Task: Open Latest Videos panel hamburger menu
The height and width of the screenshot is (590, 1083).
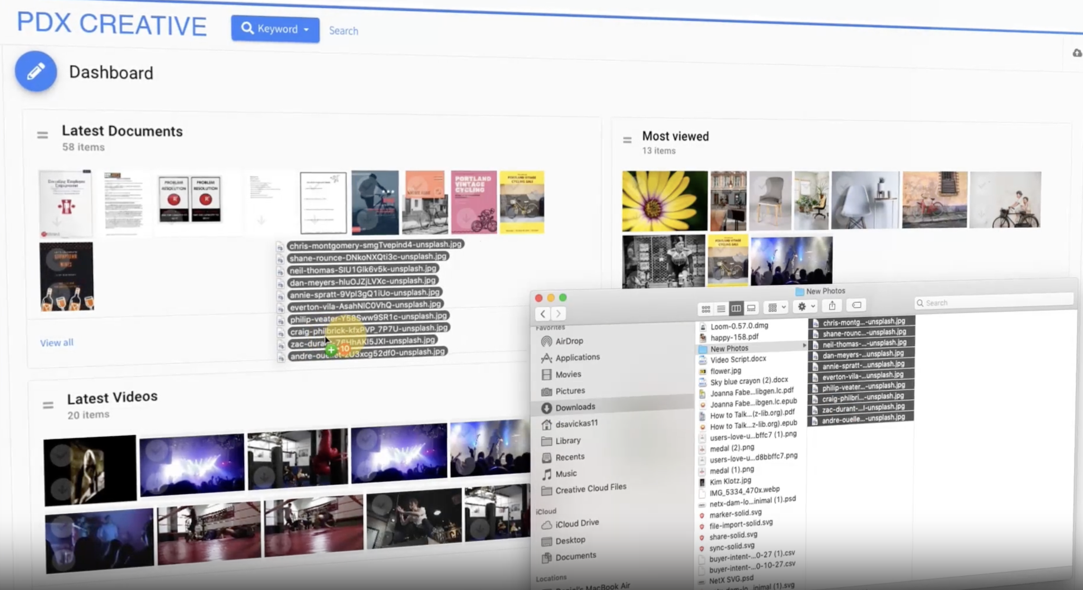Action: click(x=48, y=405)
